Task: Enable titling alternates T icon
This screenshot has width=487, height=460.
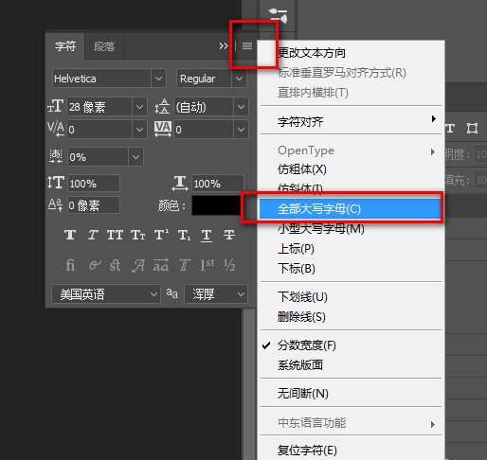Action: point(184,265)
